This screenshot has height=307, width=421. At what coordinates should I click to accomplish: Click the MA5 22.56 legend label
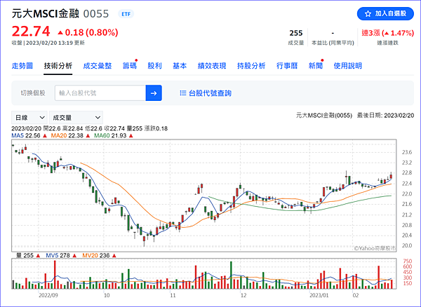coord(29,136)
